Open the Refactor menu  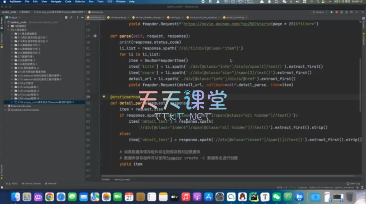(x=80, y=2)
